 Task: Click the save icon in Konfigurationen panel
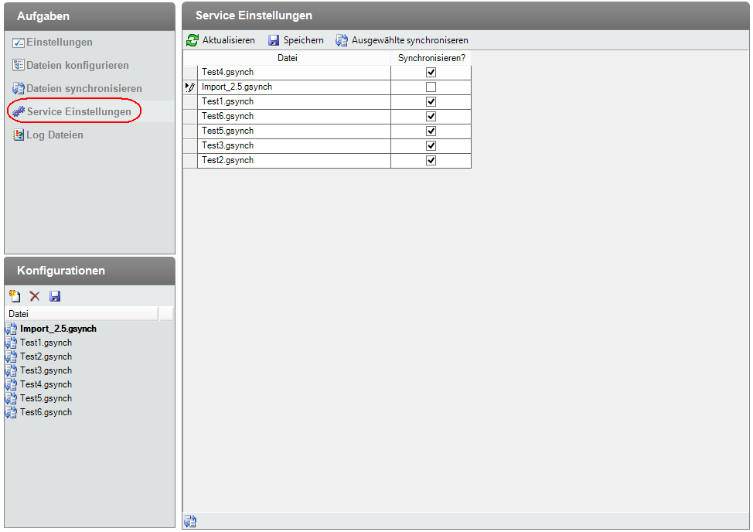pyautogui.click(x=55, y=296)
